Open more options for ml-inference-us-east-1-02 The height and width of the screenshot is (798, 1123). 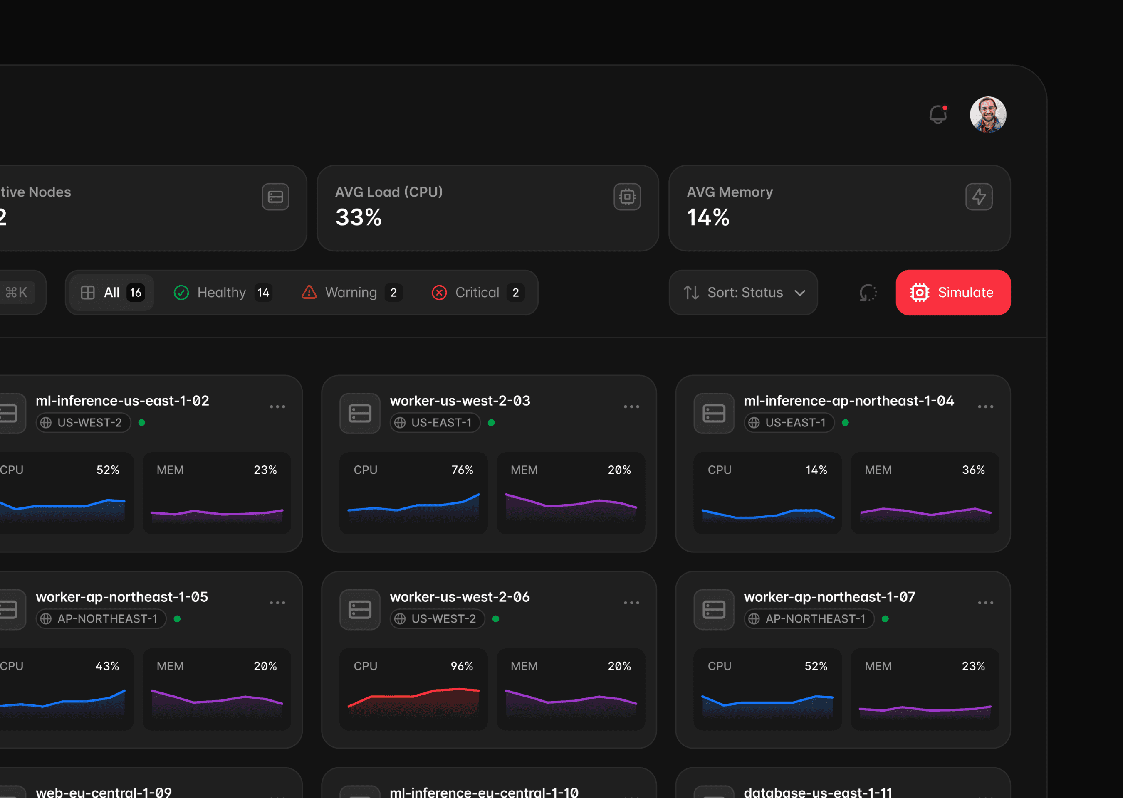277,407
